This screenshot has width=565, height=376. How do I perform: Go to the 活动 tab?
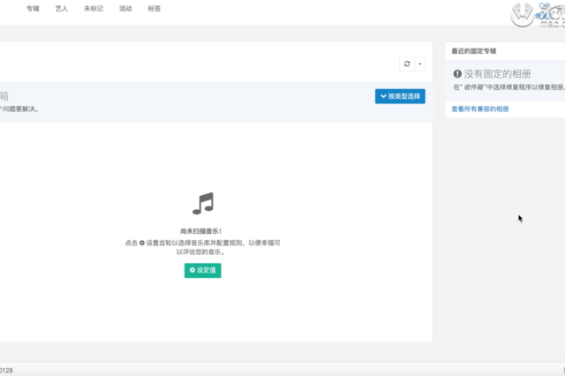[x=125, y=9]
